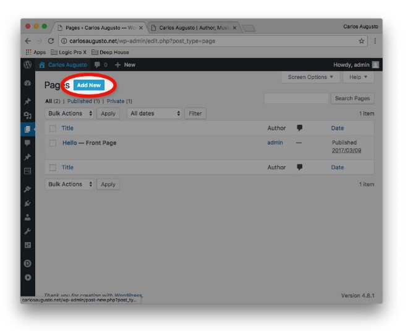Click the Comments icon in sidebar

[x=27, y=143]
